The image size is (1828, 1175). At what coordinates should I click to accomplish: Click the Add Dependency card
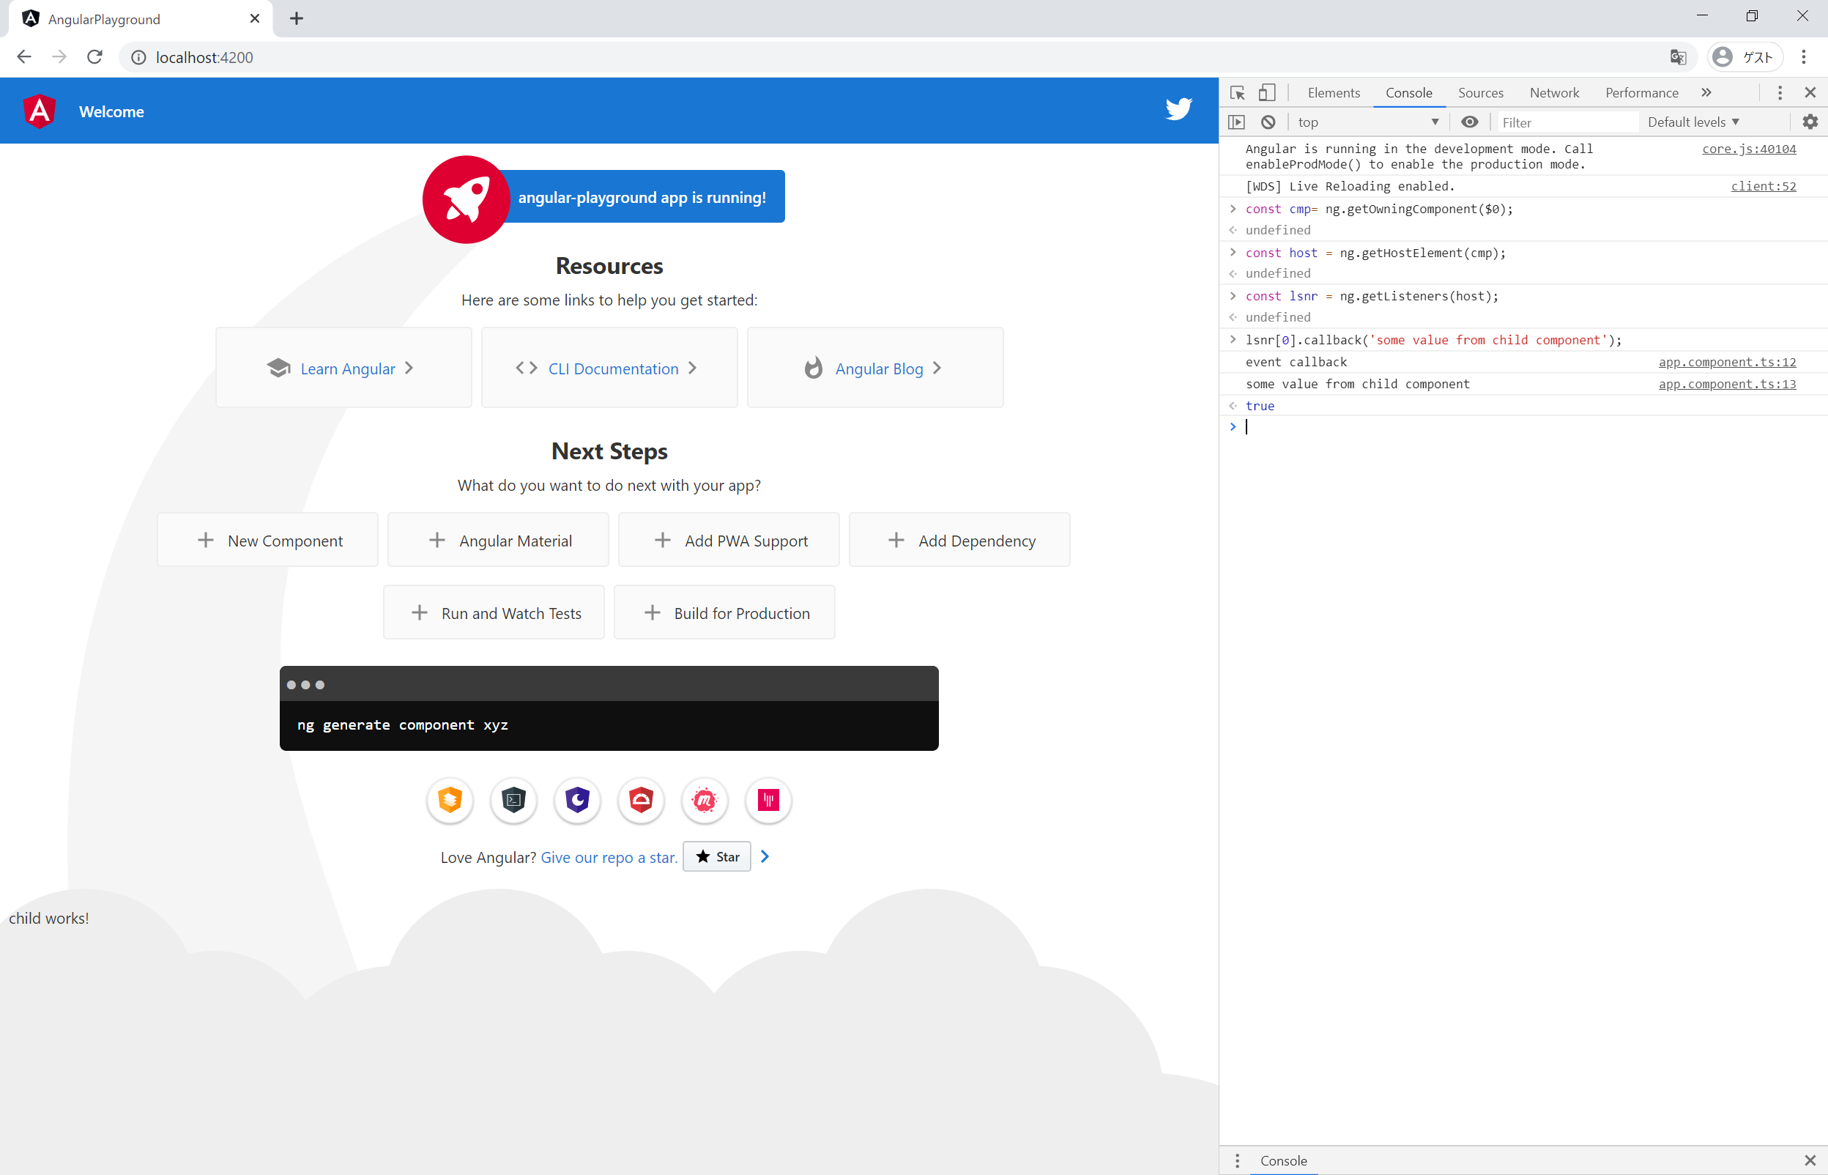point(959,539)
